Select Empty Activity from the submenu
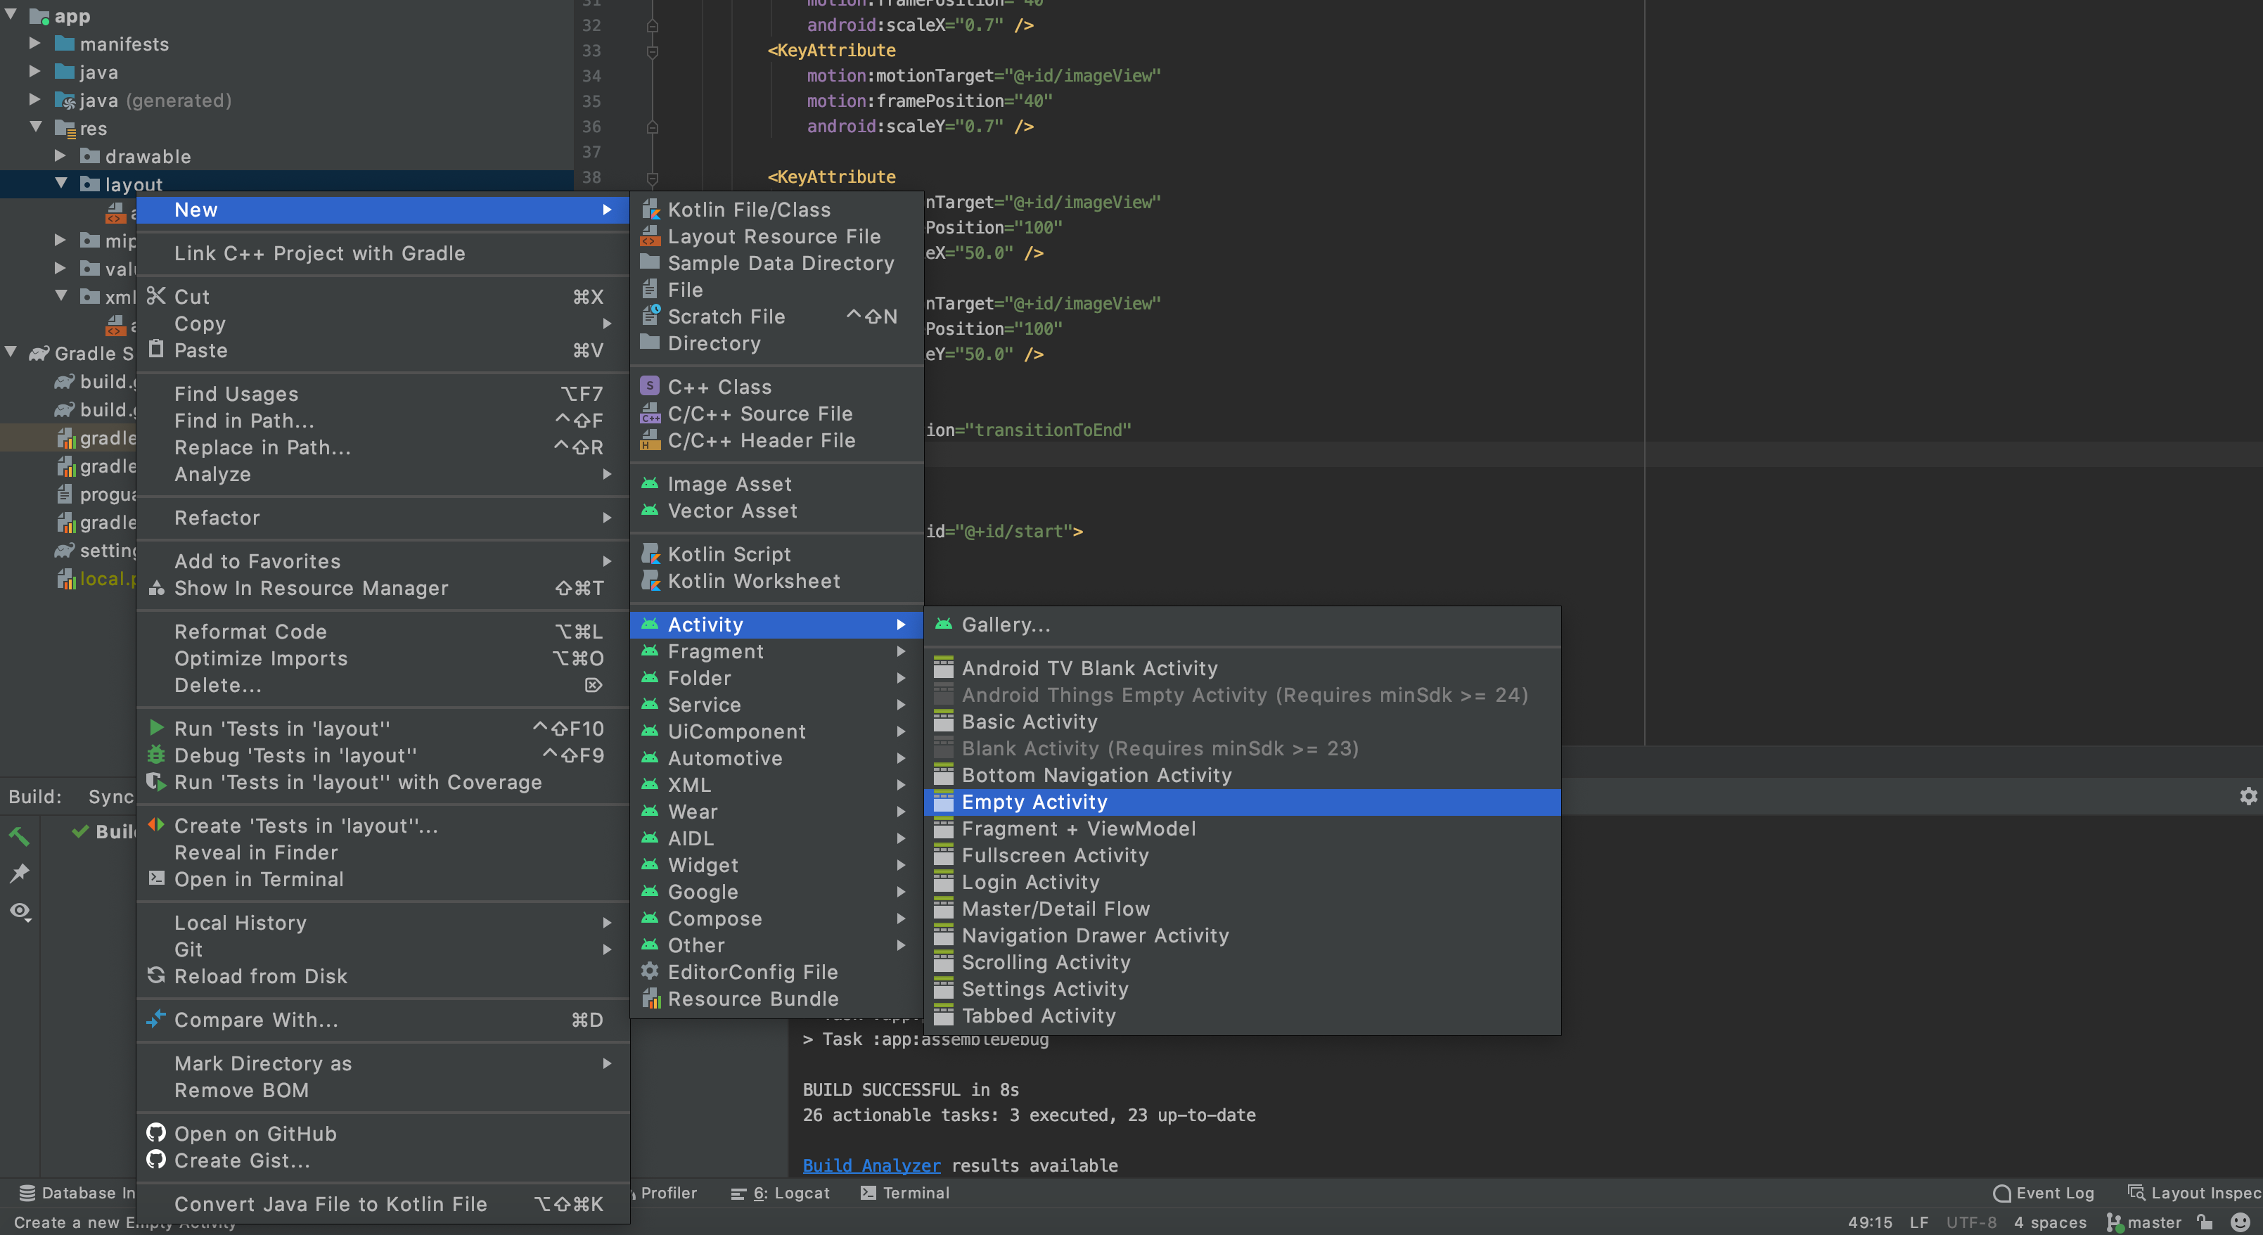Screen dimensions: 2263x1235 [x=1034, y=801]
